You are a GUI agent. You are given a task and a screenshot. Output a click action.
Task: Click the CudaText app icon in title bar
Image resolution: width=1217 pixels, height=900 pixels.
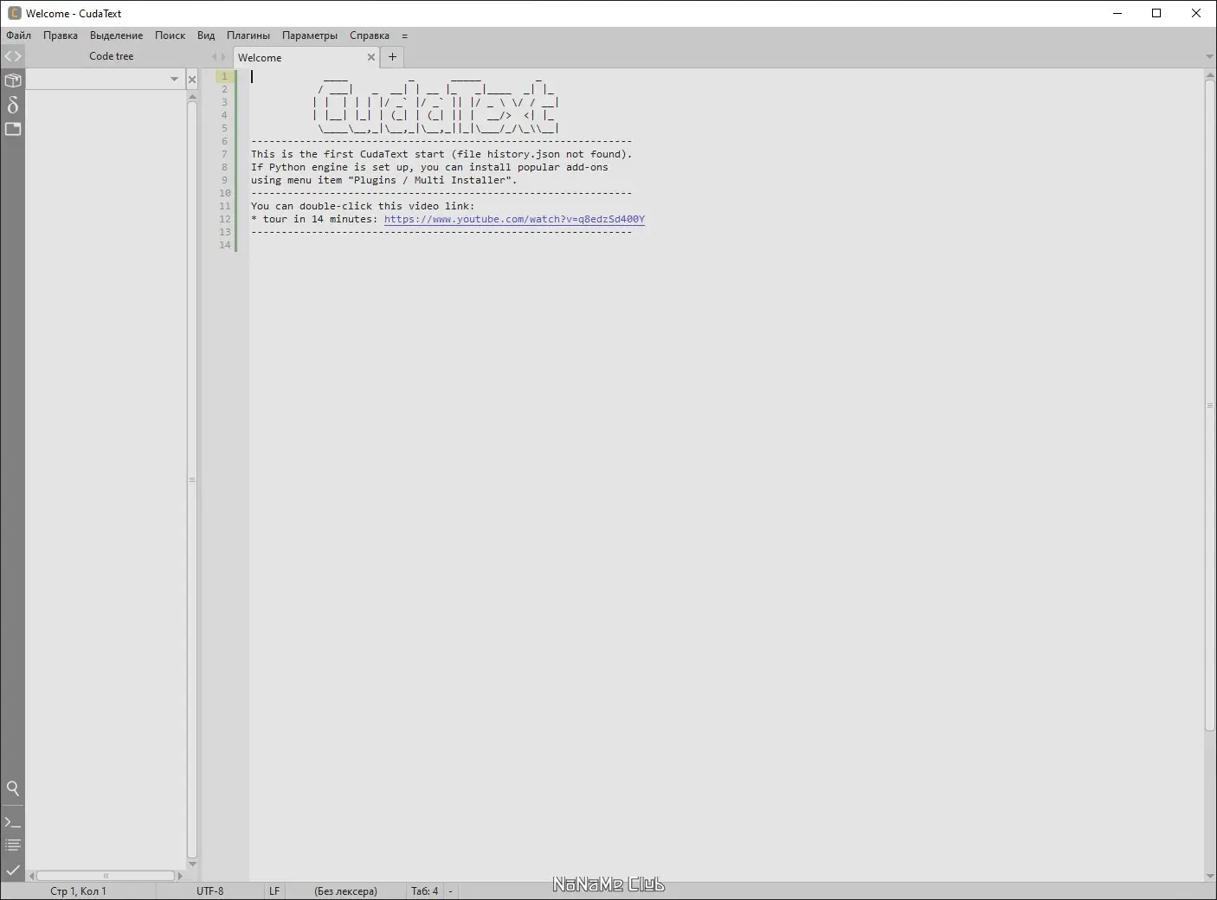[14, 13]
